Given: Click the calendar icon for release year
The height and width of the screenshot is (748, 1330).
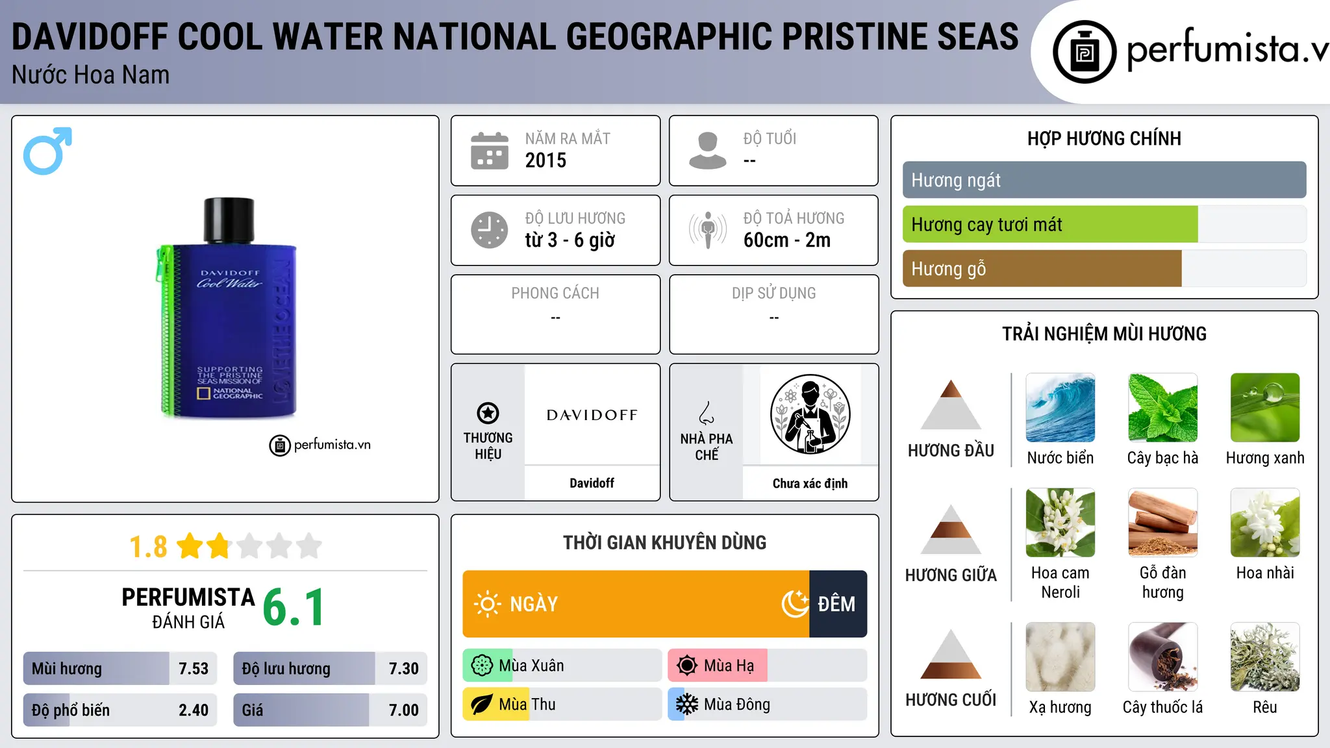Looking at the screenshot, I should point(490,151).
